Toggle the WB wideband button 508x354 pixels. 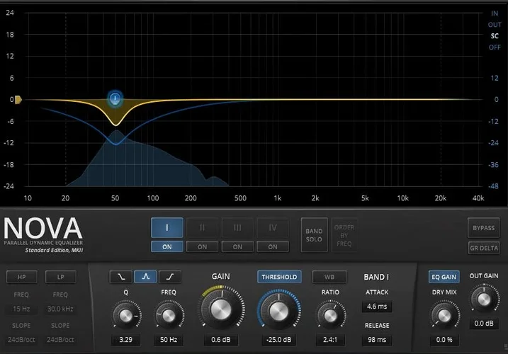point(329,277)
